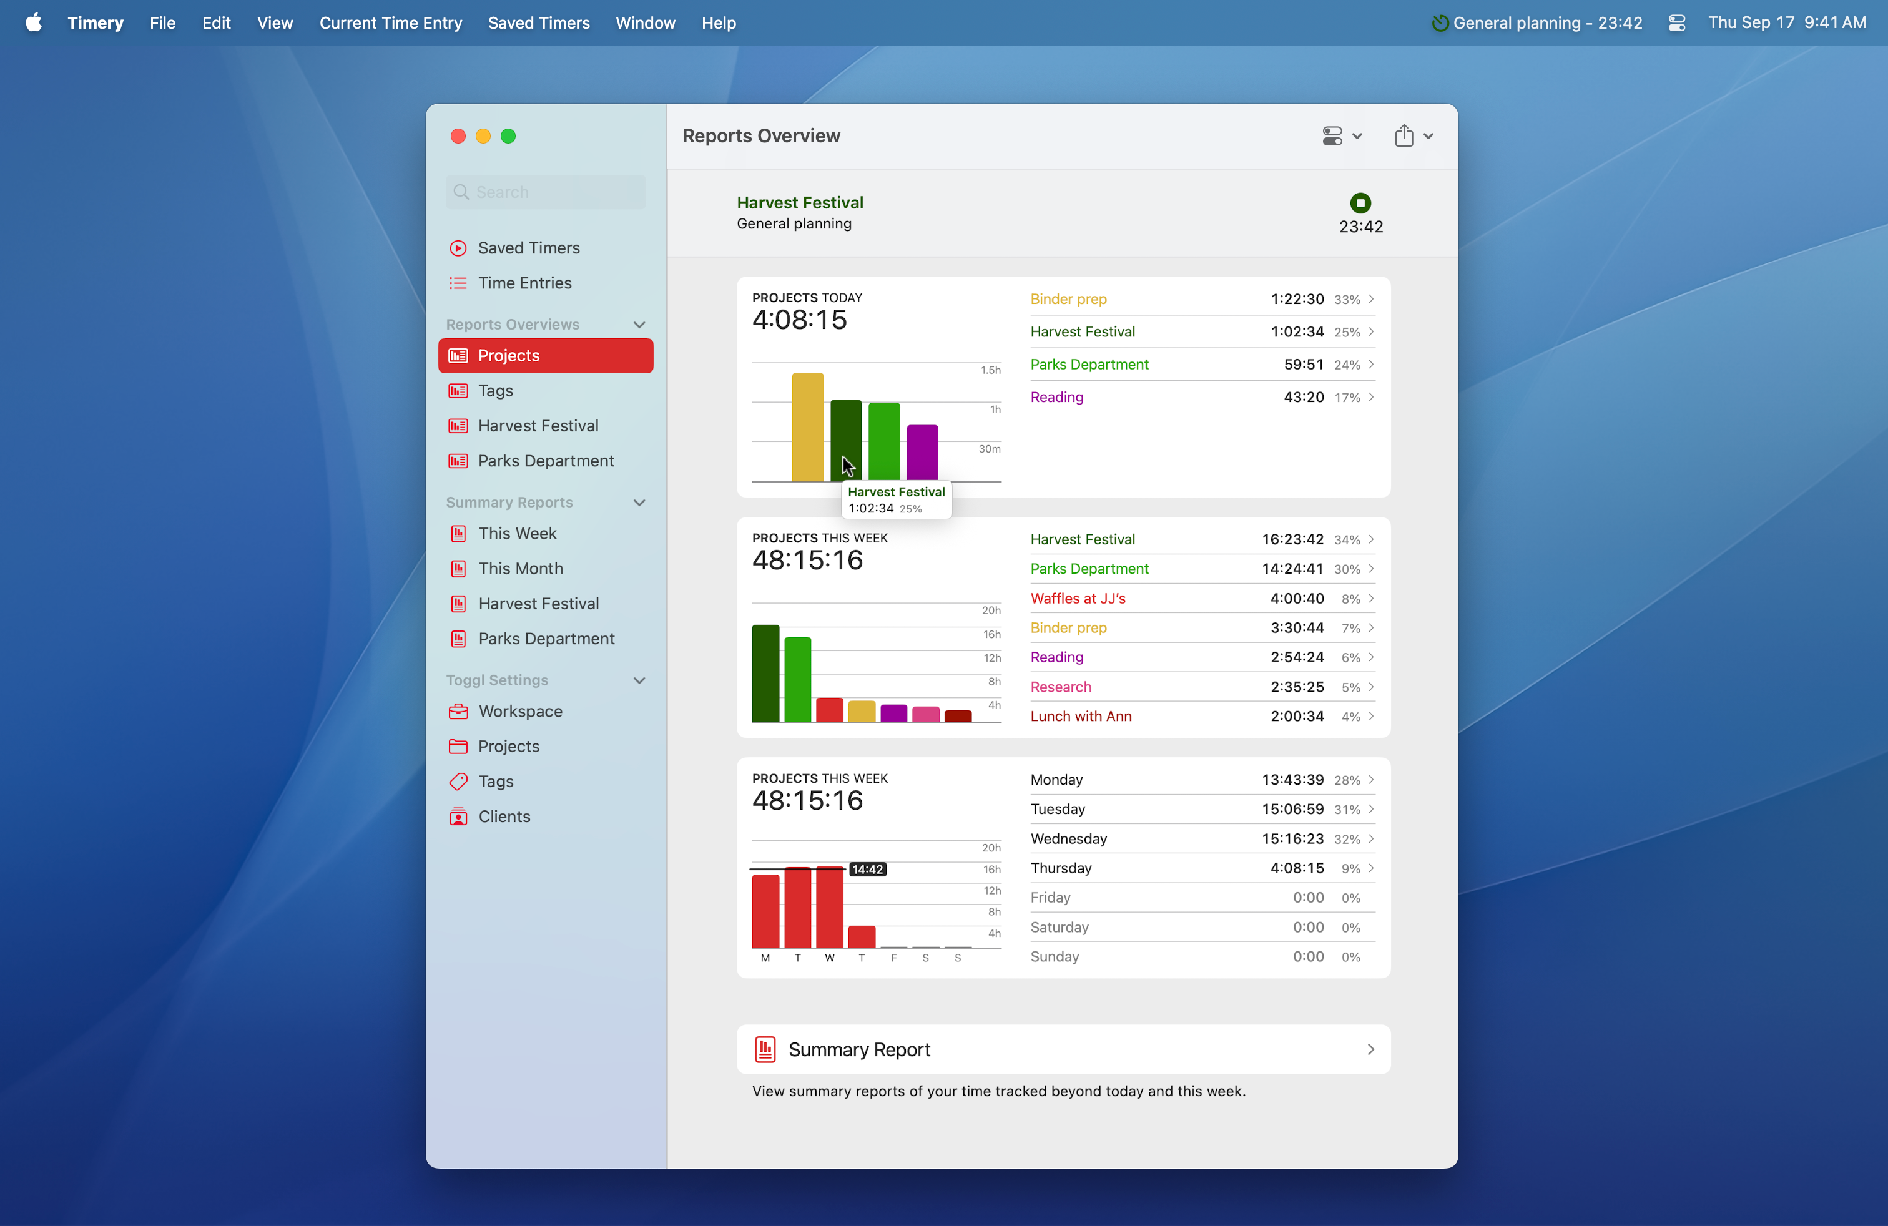1888x1226 pixels.
Task: Open Time Entries list icon
Action: (458, 283)
